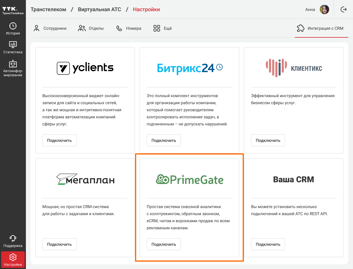Click Подключить under PrimeGate
Viewport: 353px width, 269px height.
164,244
